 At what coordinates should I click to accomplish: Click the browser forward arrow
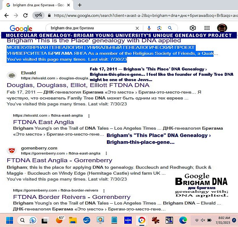[x=16, y=15]
